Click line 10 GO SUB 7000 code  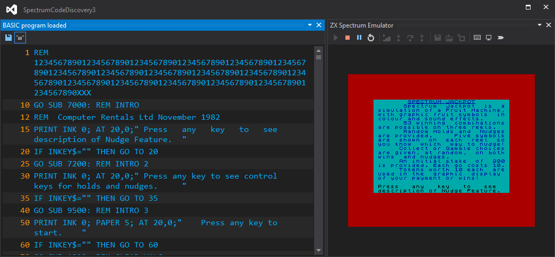pyautogui.click(x=86, y=105)
